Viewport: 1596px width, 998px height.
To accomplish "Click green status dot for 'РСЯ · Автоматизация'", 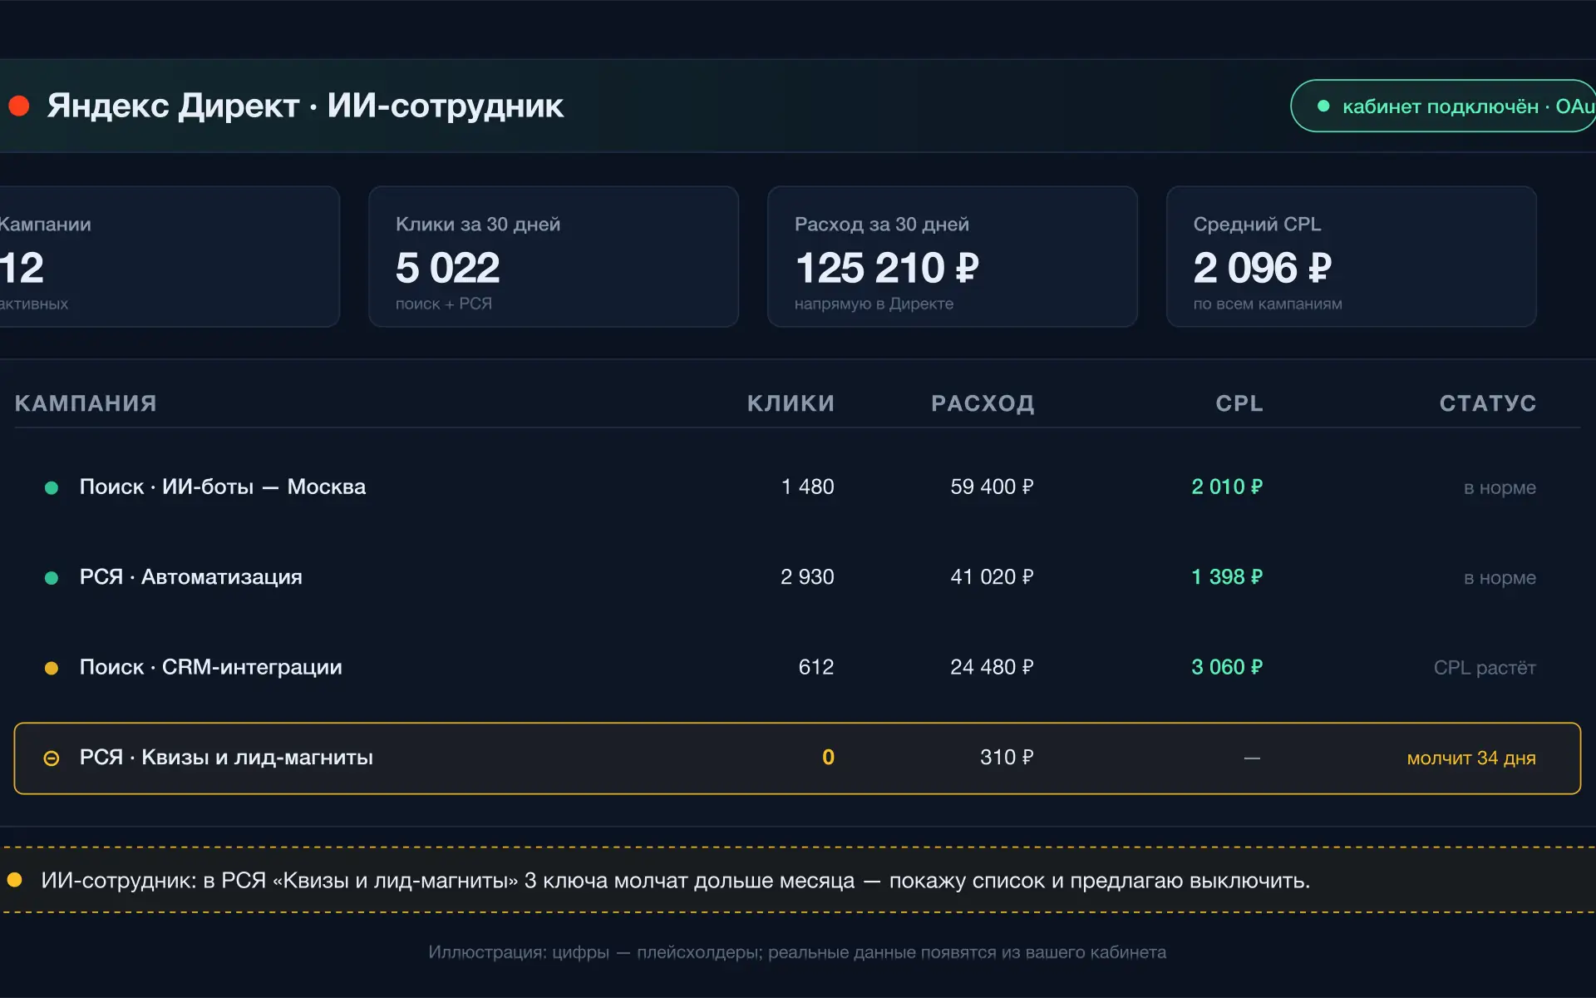I will 52,577.
